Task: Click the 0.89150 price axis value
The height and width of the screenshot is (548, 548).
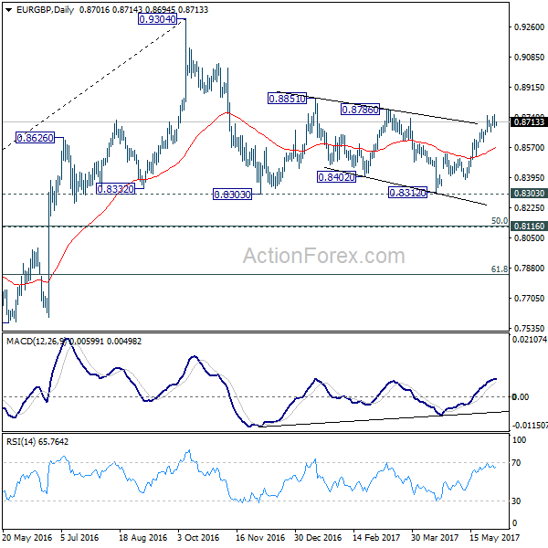Action: [529, 87]
